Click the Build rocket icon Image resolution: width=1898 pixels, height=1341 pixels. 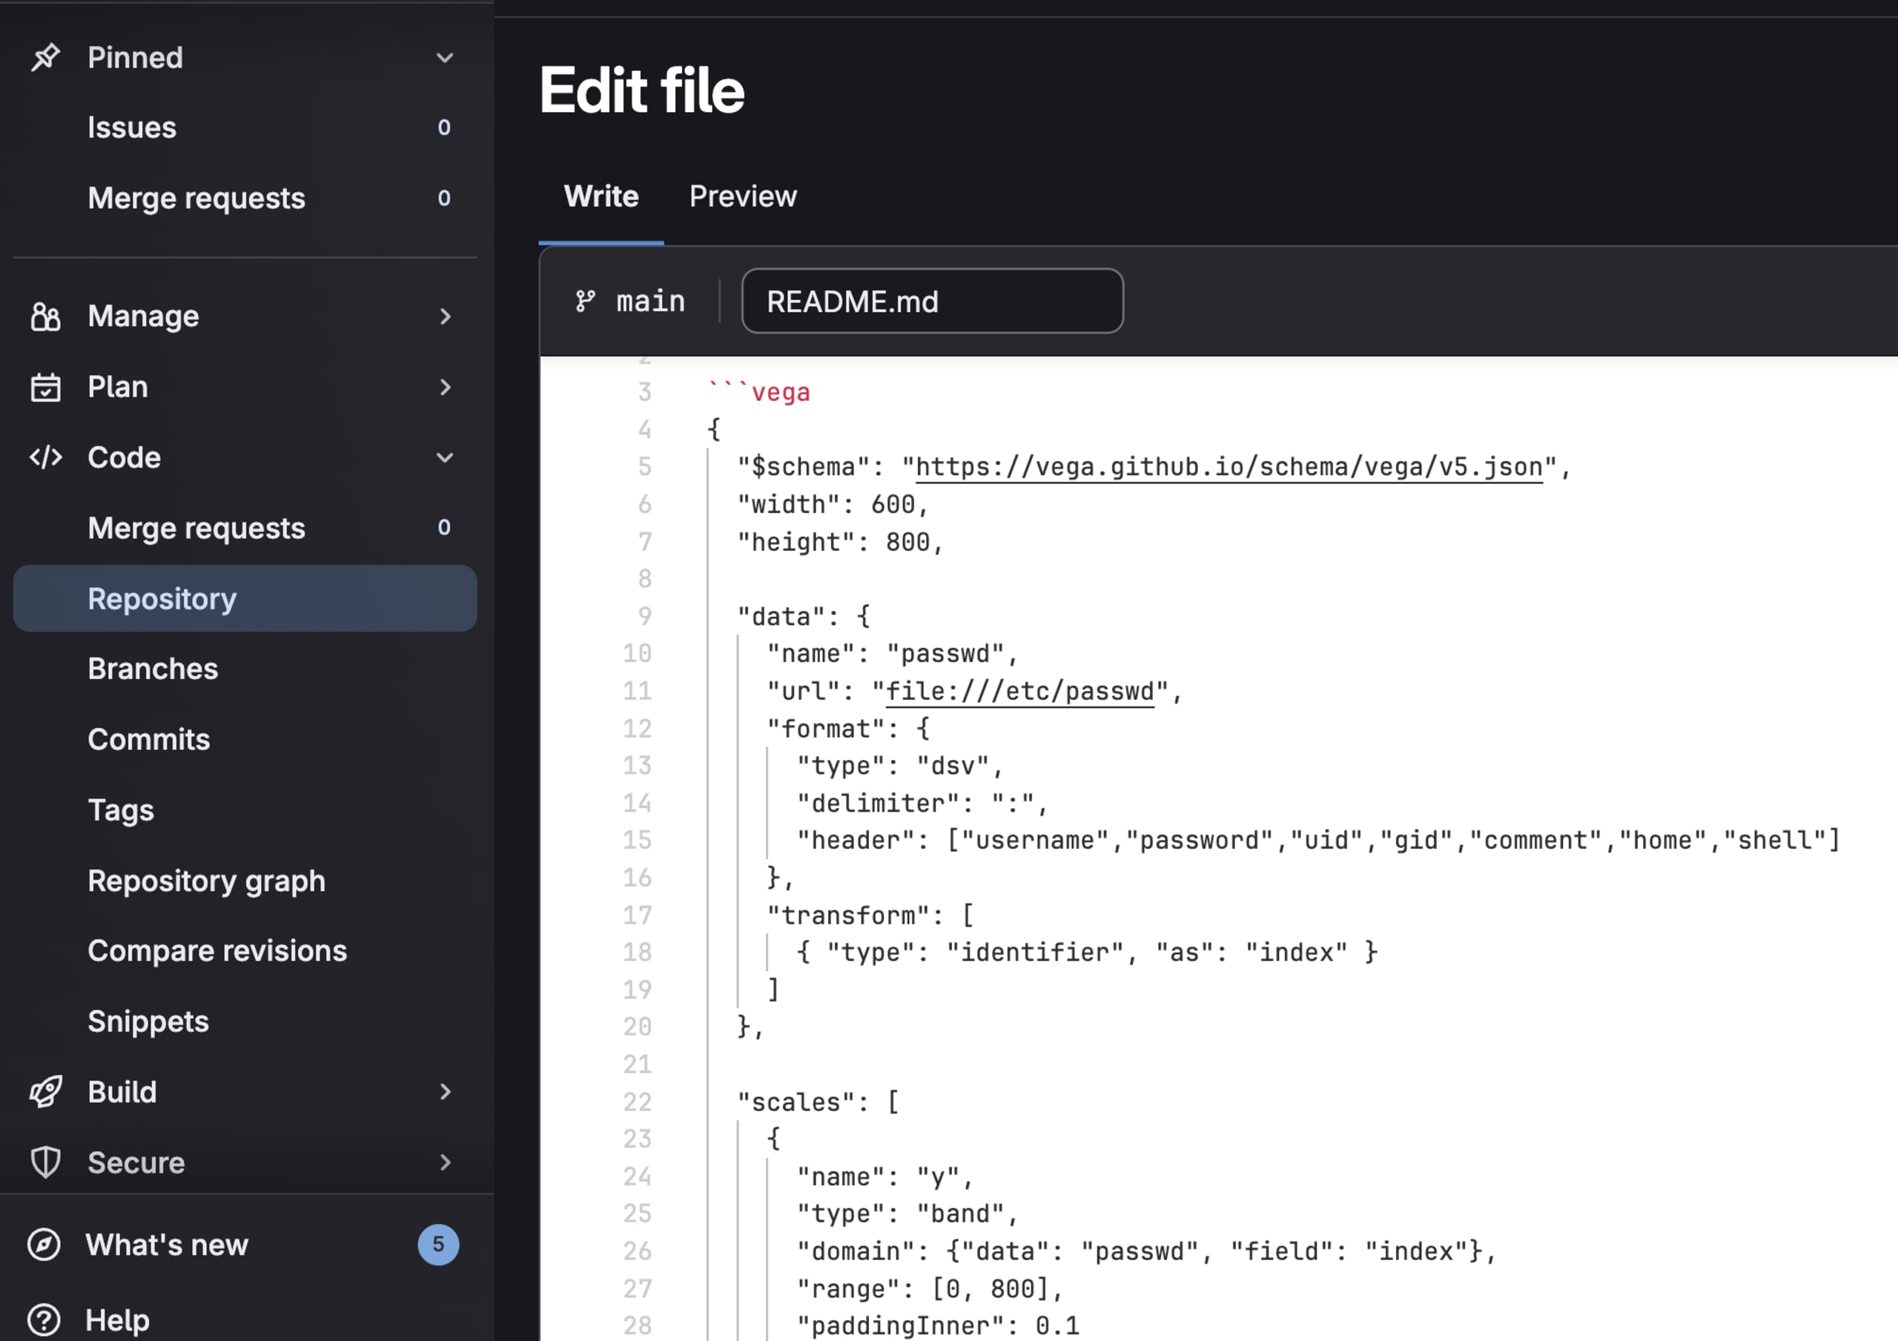(x=45, y=1091)
